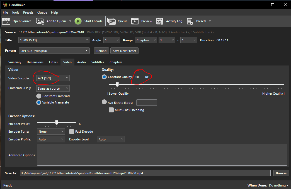The image size is (291, 189).
Task: Open the Title dropdown showing 1 (00:15:11)
Action: (x=54, y=40)
